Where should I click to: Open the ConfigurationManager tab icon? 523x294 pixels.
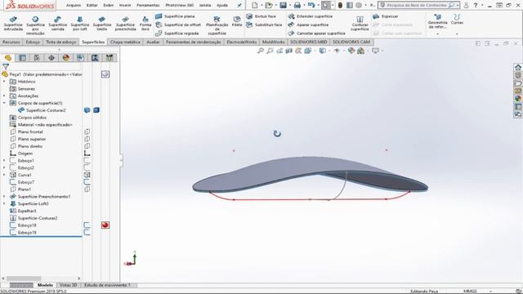tap(37, 58)
